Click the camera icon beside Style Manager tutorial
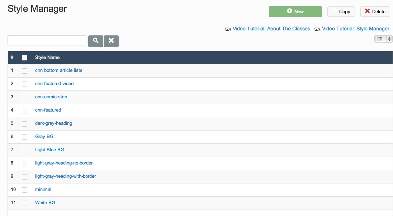The image size is (393, 216). click(x=317, y=29)
